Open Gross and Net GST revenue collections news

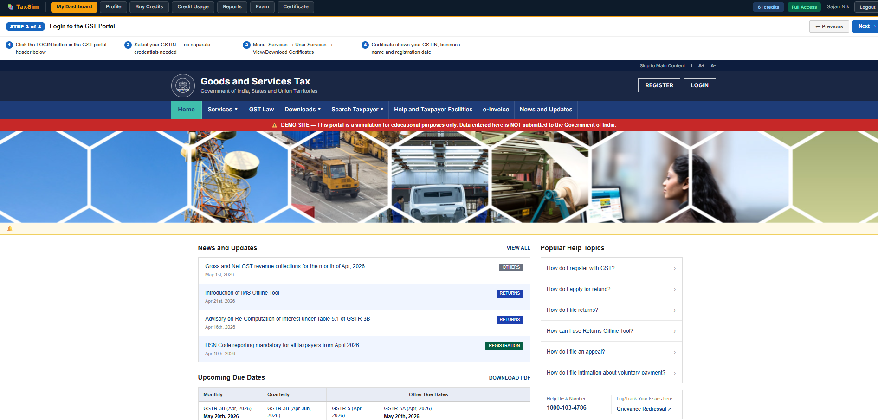285,266
